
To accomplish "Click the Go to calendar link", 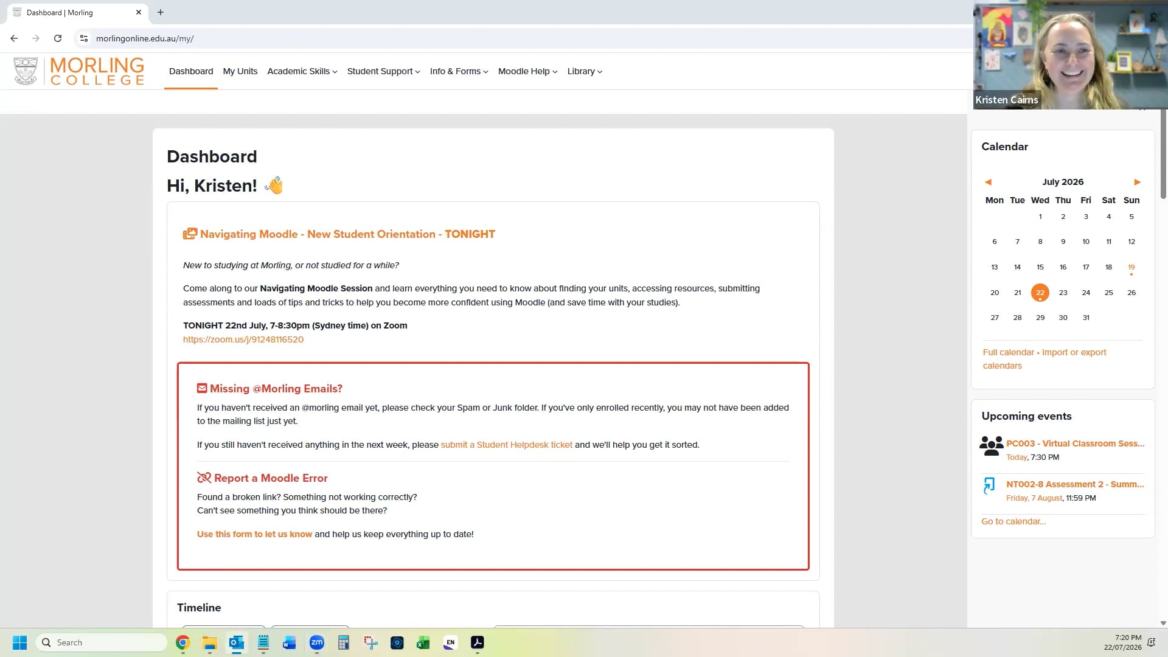I will pos(1013,521).
